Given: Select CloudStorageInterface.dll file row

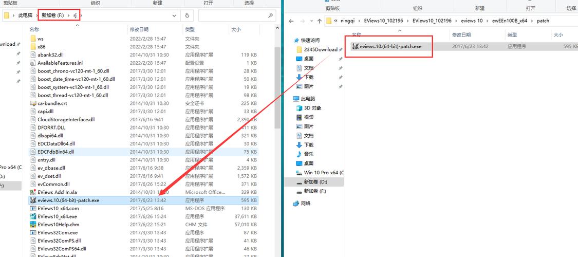Looking at the screenshot, I should [143, 119].
